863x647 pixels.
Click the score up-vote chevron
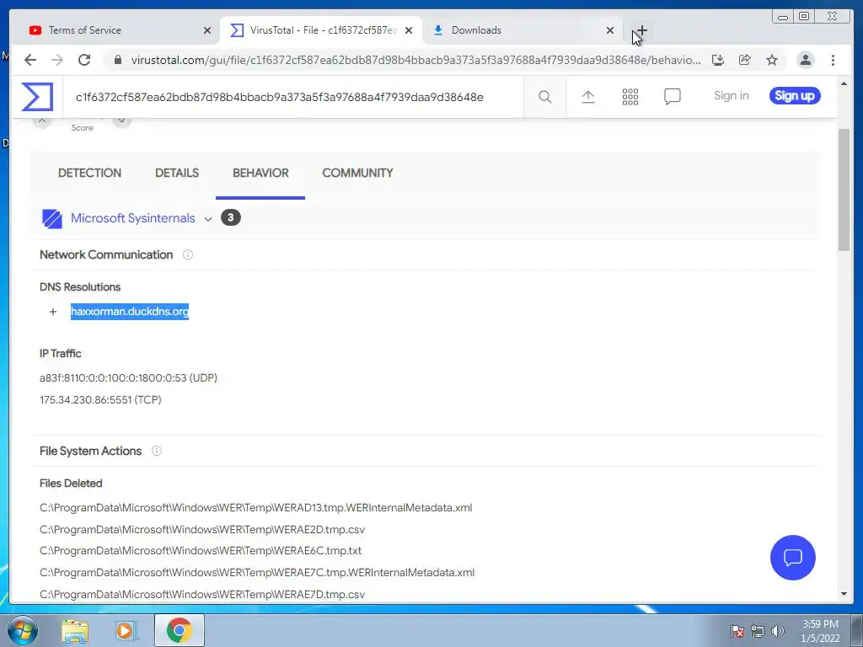tap(42, 121)
